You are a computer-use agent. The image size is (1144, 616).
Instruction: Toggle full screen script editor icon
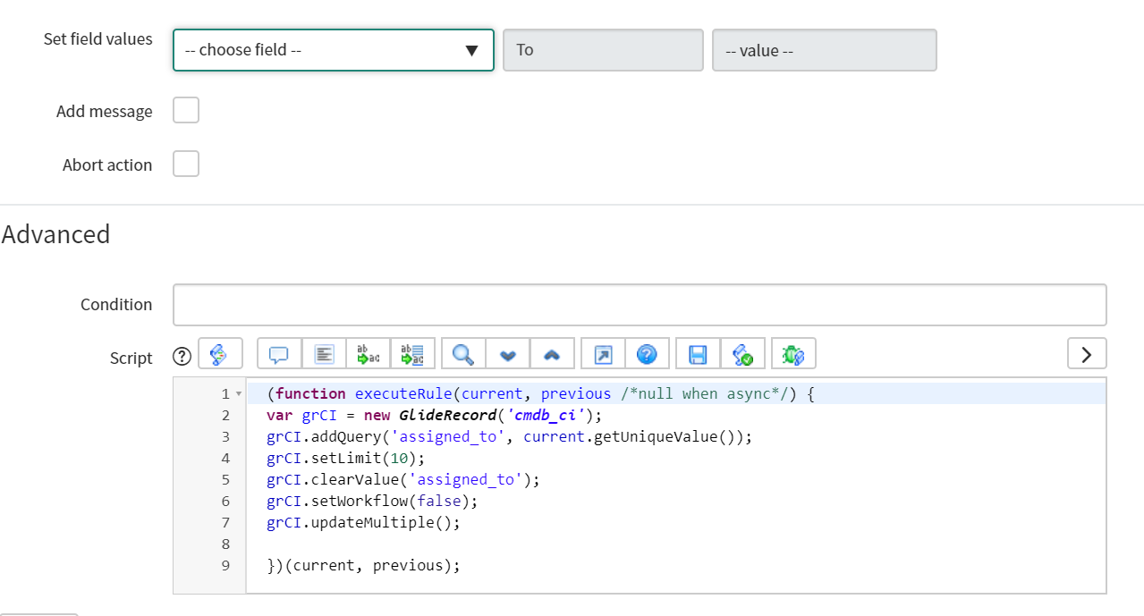coord(603,354)
